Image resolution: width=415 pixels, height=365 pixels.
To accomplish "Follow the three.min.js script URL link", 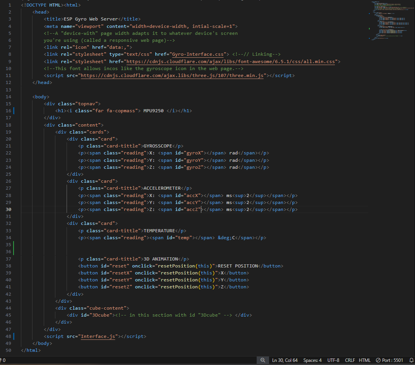I will [172, 75].
